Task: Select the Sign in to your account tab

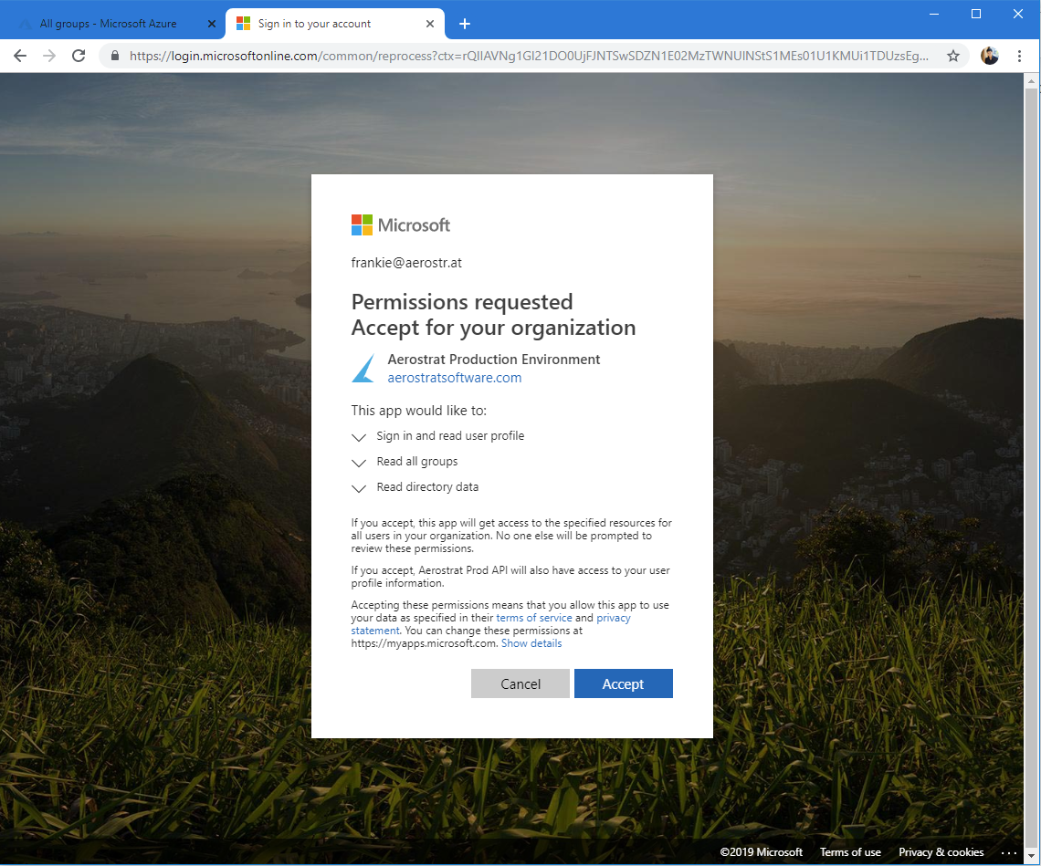Action: 335,24
